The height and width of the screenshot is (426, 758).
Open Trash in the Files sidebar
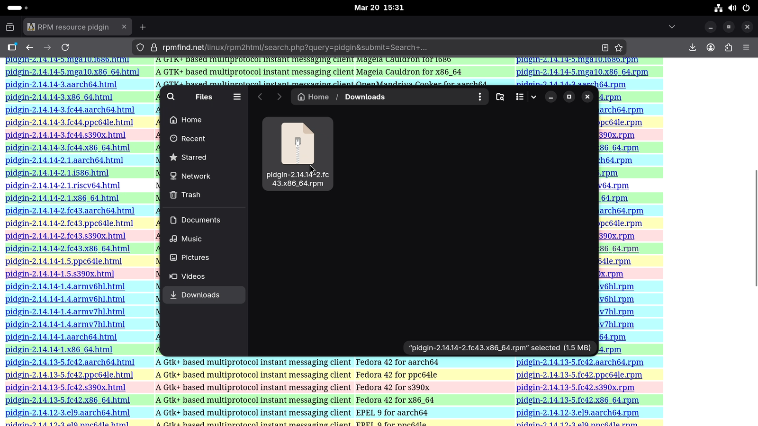pyautogui.click(x=204, y=195)
